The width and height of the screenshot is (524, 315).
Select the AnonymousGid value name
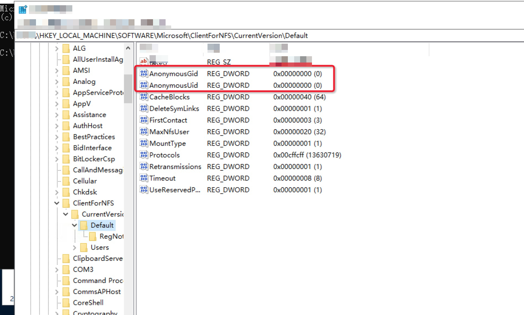tap(174, 74)
